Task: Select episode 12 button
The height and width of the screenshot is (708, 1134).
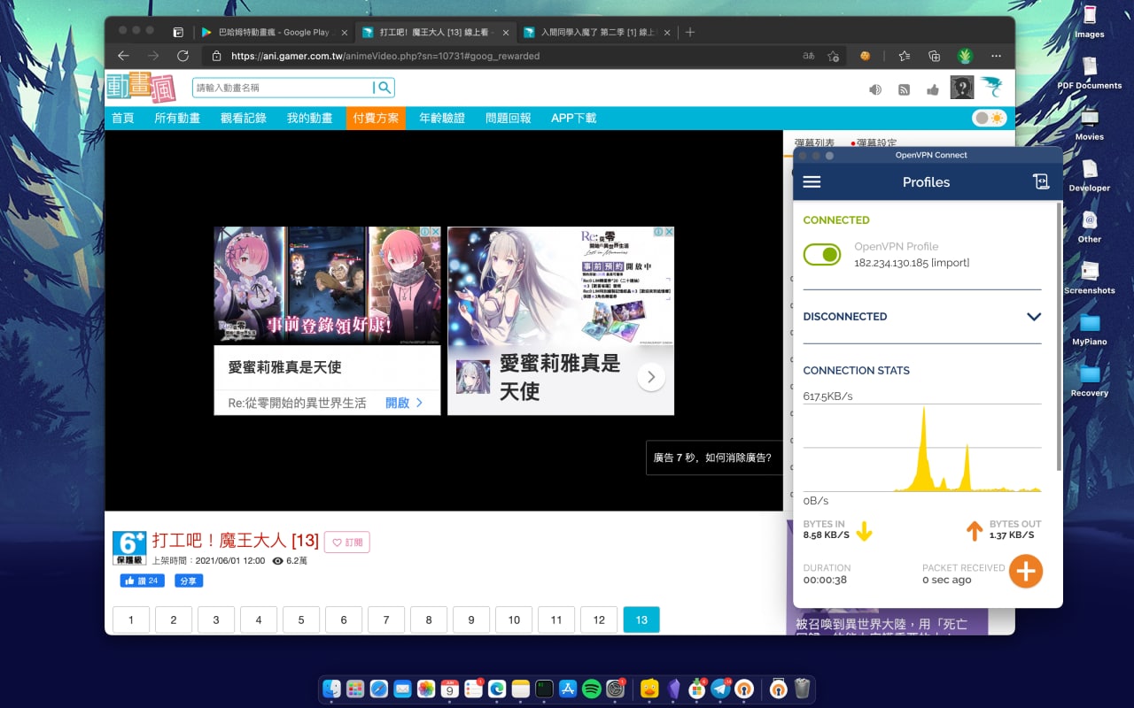Action: pos(599,619)
